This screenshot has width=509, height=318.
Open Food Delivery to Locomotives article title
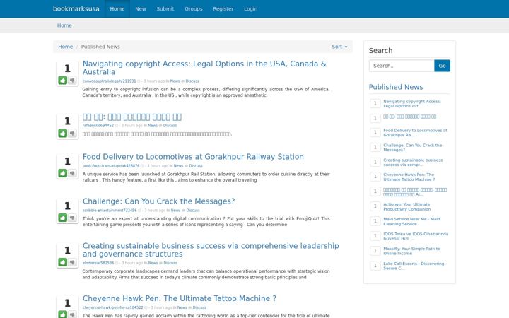(193, 157)
